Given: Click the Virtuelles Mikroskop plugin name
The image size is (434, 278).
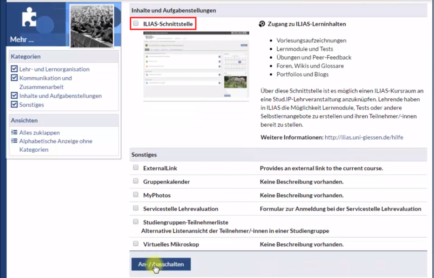Looking at the screenshot, I should click(171, 244).
